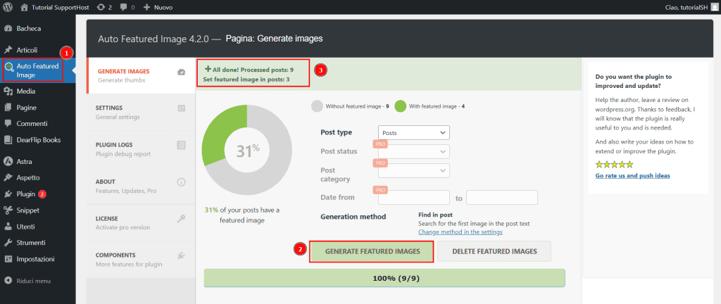Open the Post category PRO dropdown
The image size is (721, 304).
(414, 170)
